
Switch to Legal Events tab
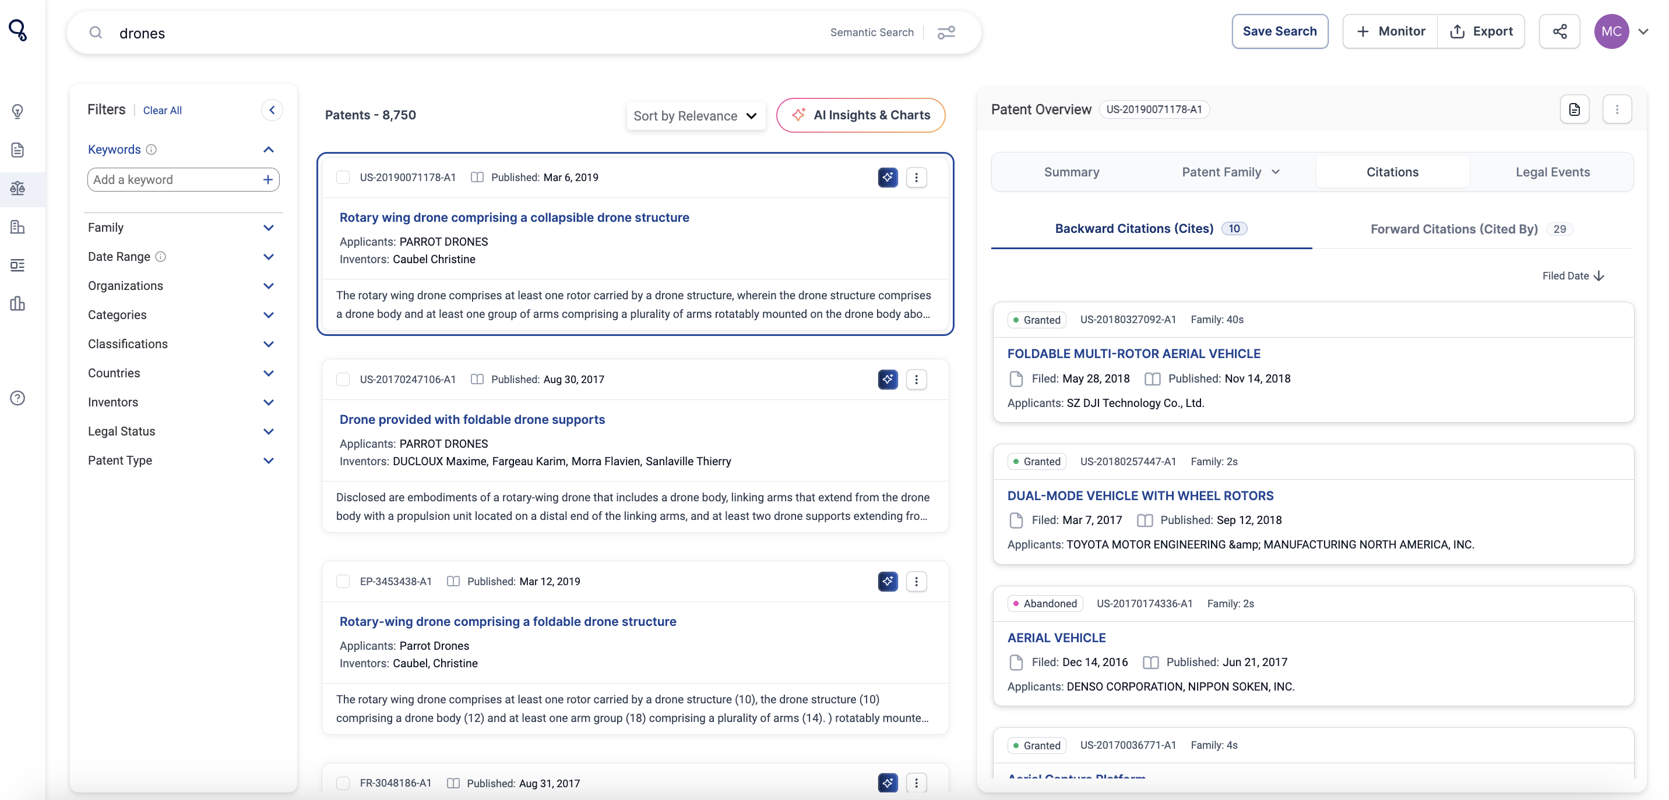click(1552, 172)
